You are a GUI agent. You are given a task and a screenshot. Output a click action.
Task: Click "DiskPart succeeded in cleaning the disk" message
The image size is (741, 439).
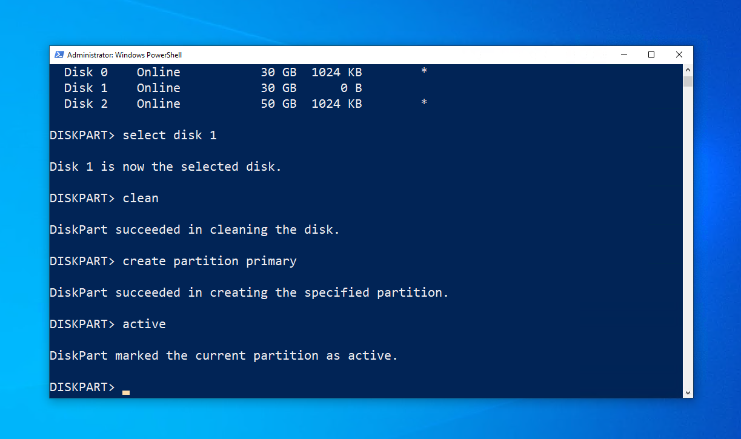[x=194, y=229]
